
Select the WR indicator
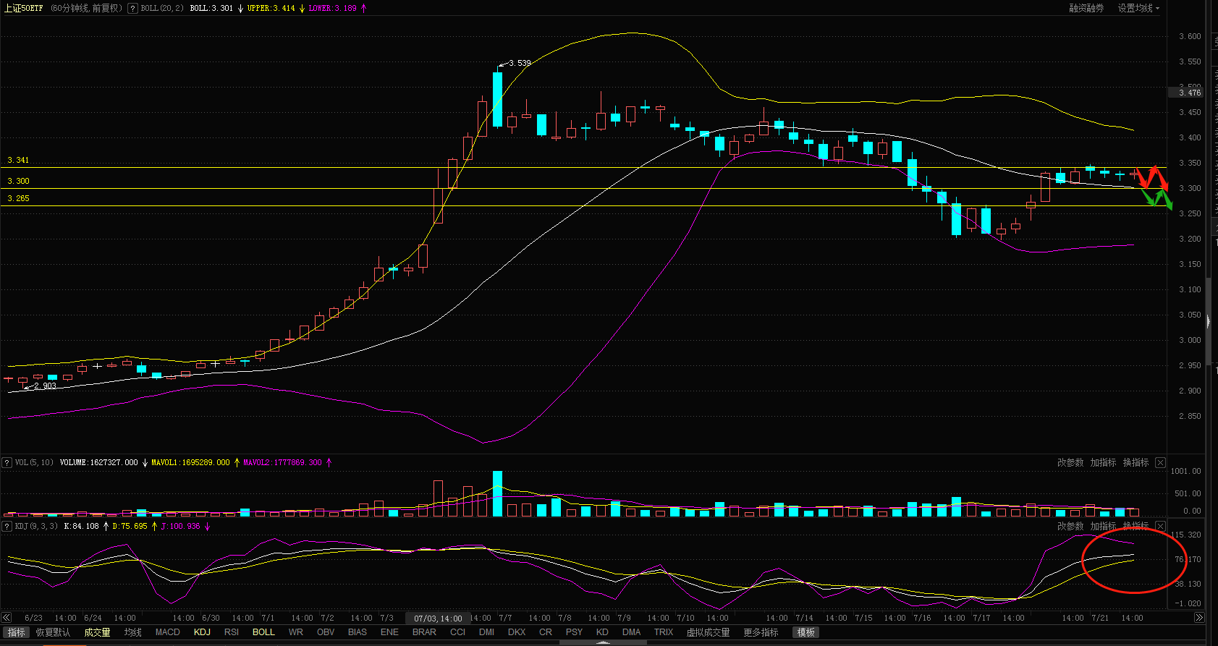coord(296,632)
